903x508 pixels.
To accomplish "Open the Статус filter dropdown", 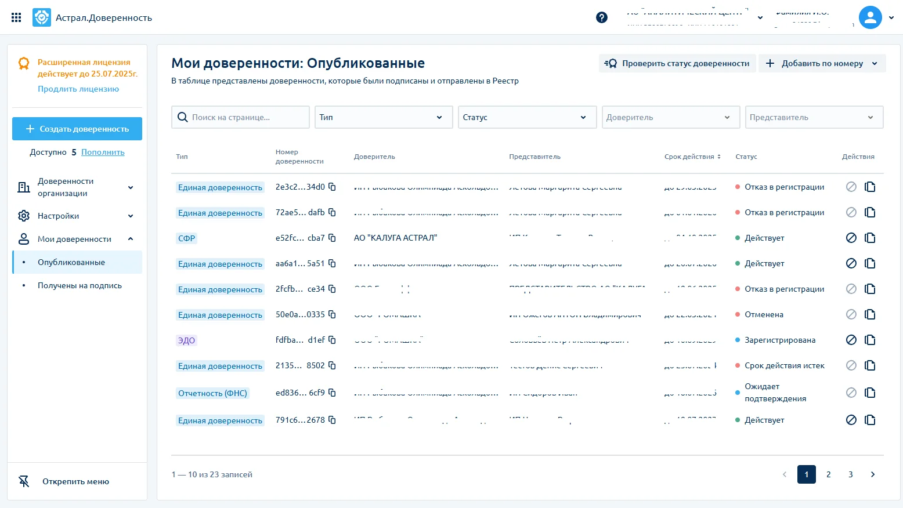I will [x=527, y=117].
